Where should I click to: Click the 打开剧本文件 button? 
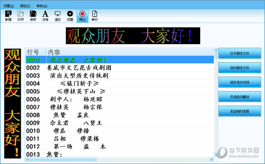pos(240,53)
